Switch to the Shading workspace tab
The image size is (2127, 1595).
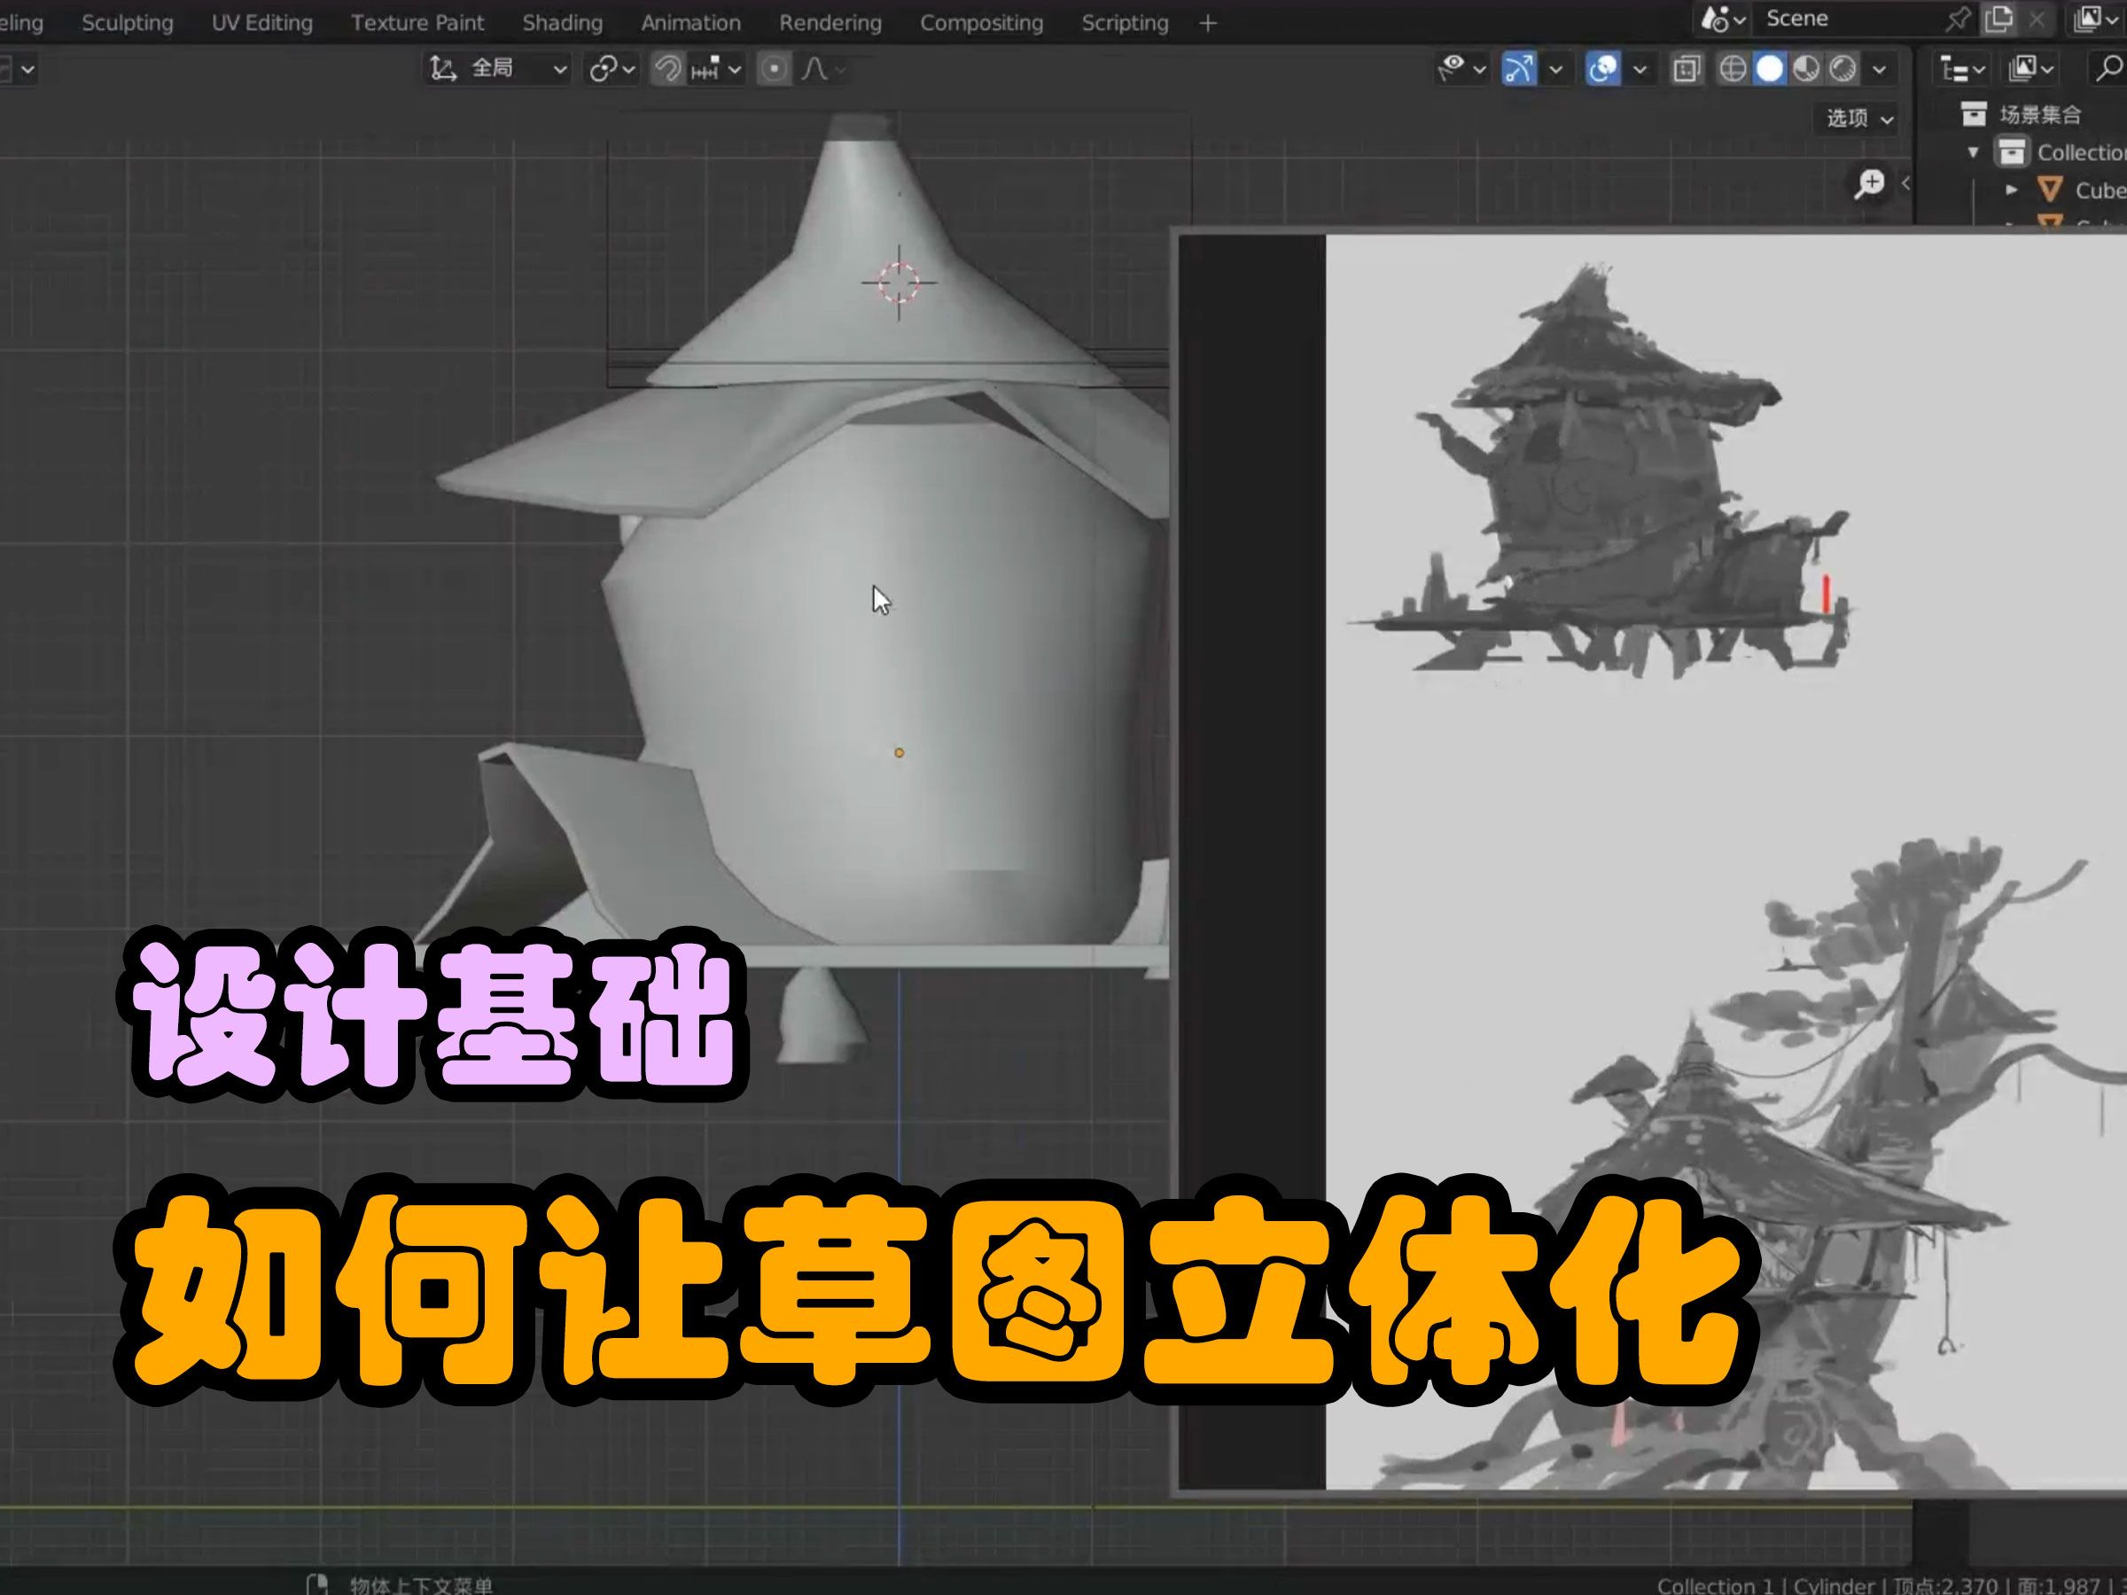pyautogui.click(x=563, y=22)
